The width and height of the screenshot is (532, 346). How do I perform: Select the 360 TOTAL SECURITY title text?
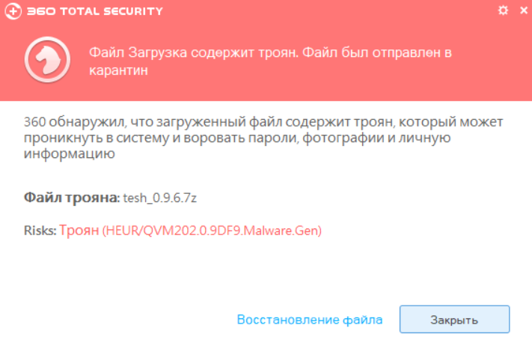[95, 11]
